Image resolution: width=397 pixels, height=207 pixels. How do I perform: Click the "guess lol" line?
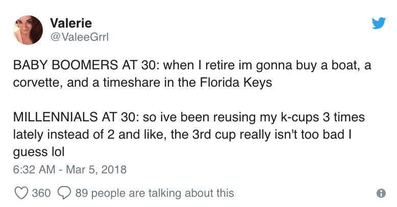coord(39,152)
